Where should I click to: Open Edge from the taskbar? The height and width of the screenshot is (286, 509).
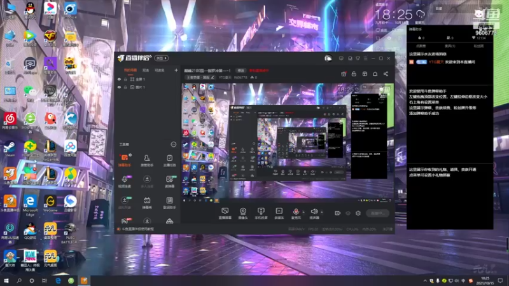click(58, 280)
